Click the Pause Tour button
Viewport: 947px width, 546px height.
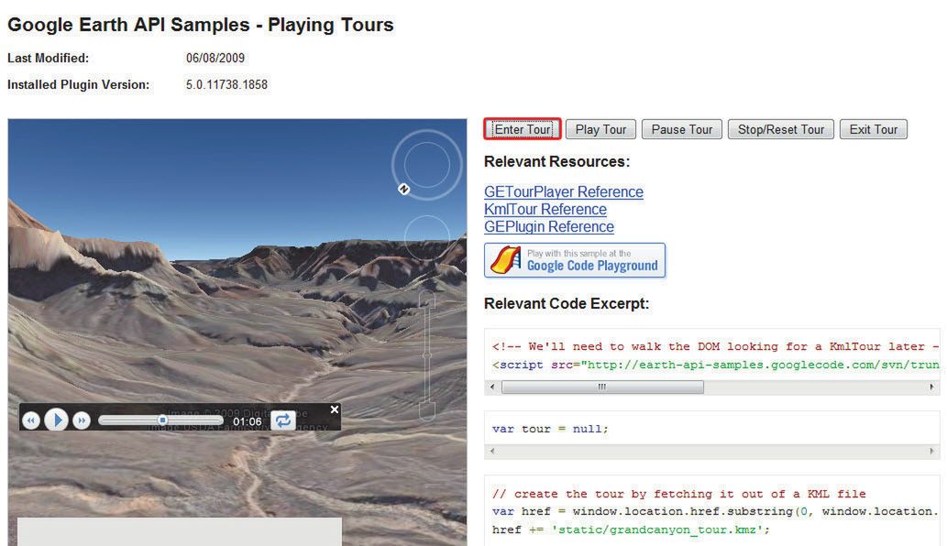682,129
